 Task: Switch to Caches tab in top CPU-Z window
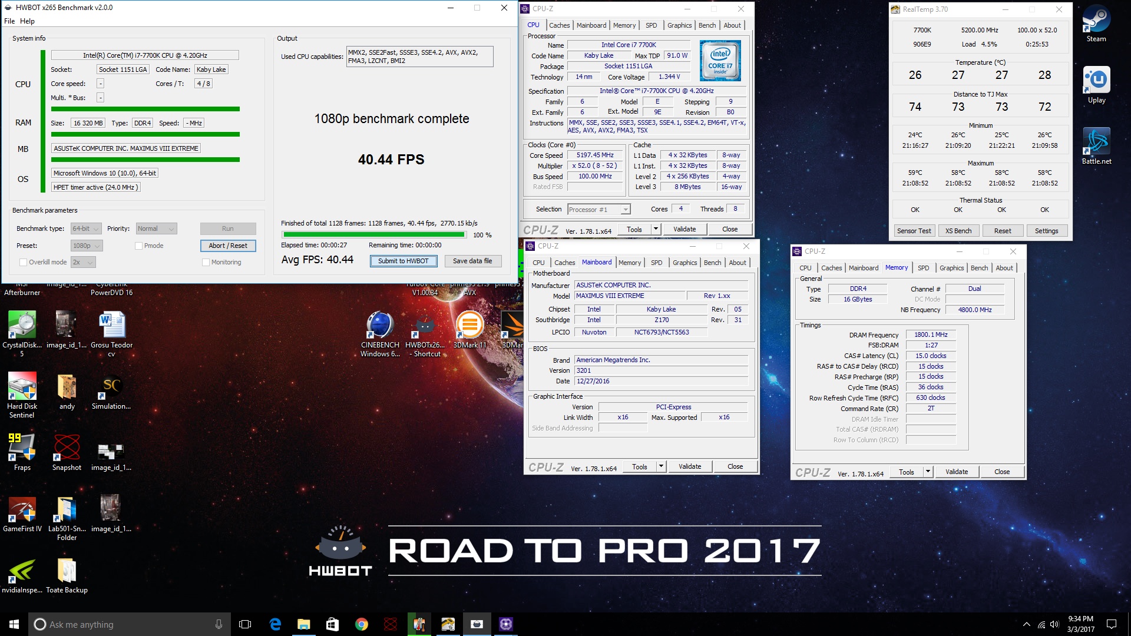(x=559, y=25)
